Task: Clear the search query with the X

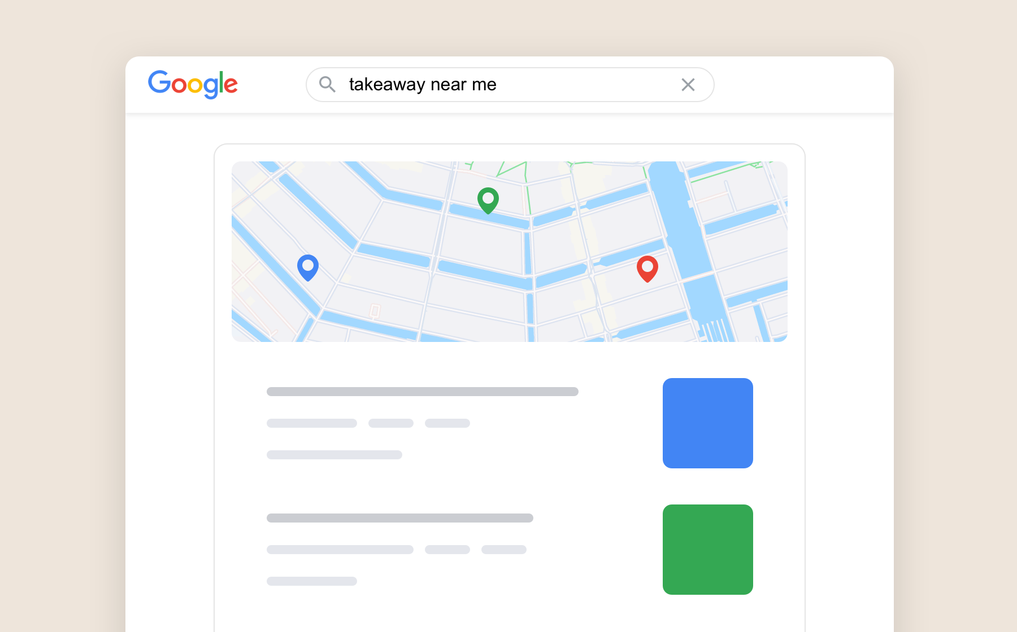Action: point(688,85)
